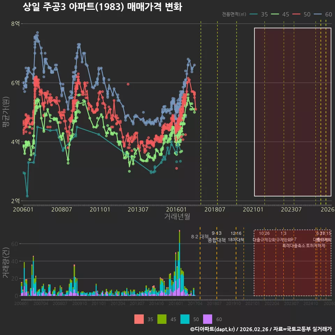Toggle the teal 35 line legend entry

259,14
